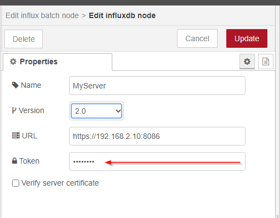Click the node properties gear icon button
The width and height of the screenshot is (280, 218).
point(247,62)
